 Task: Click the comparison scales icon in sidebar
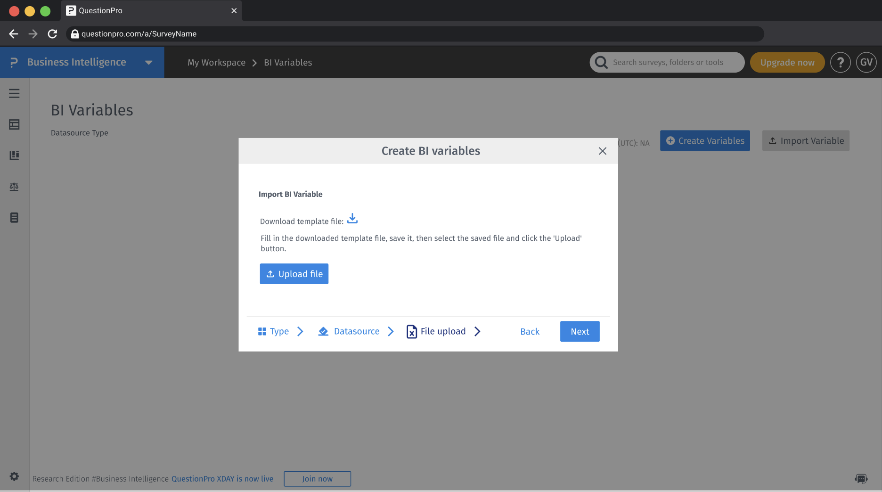[x=14, y=187]
